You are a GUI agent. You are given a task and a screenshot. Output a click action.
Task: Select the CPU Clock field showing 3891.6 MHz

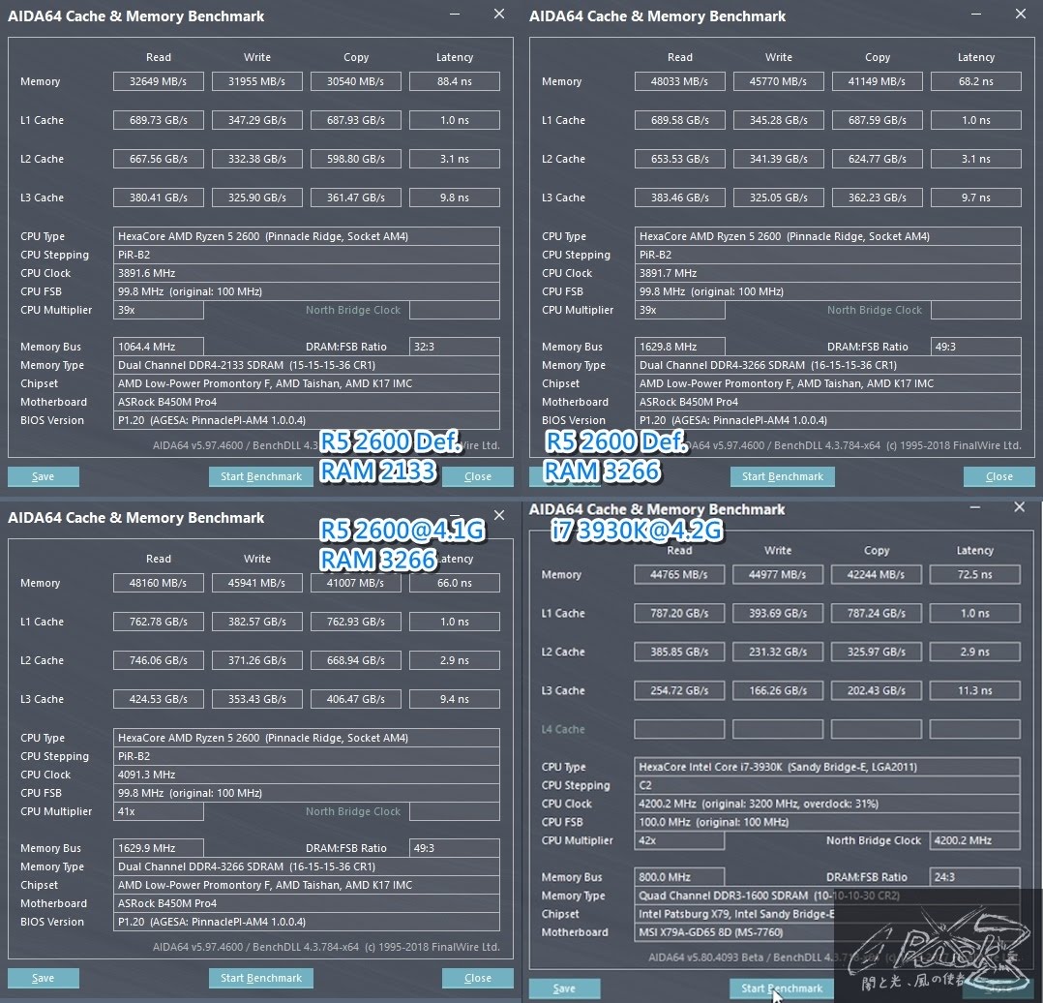[306, 273]
